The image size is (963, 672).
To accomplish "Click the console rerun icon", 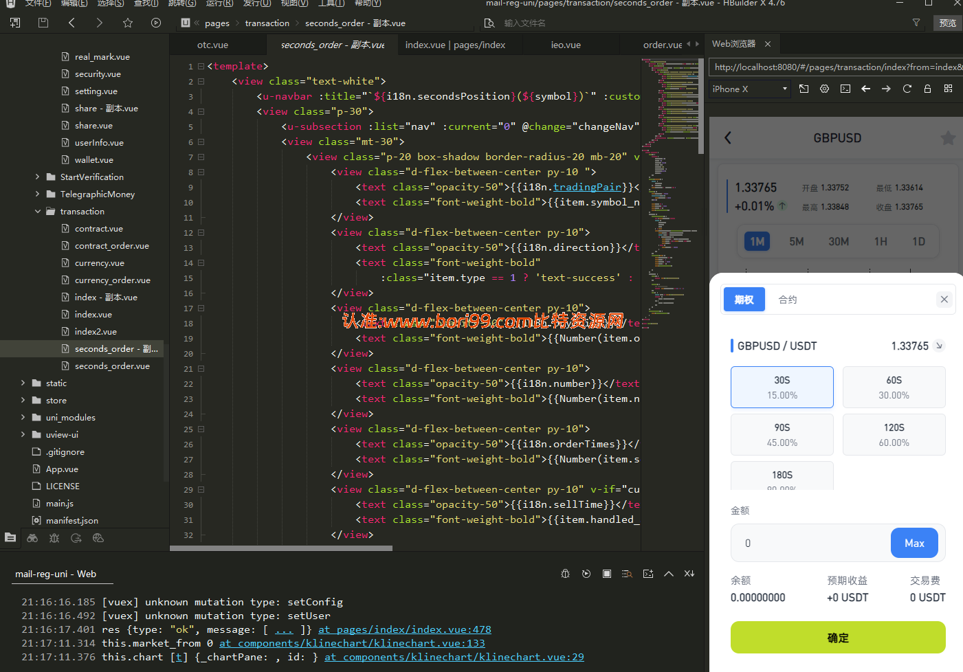I will (x=586, y=574).
